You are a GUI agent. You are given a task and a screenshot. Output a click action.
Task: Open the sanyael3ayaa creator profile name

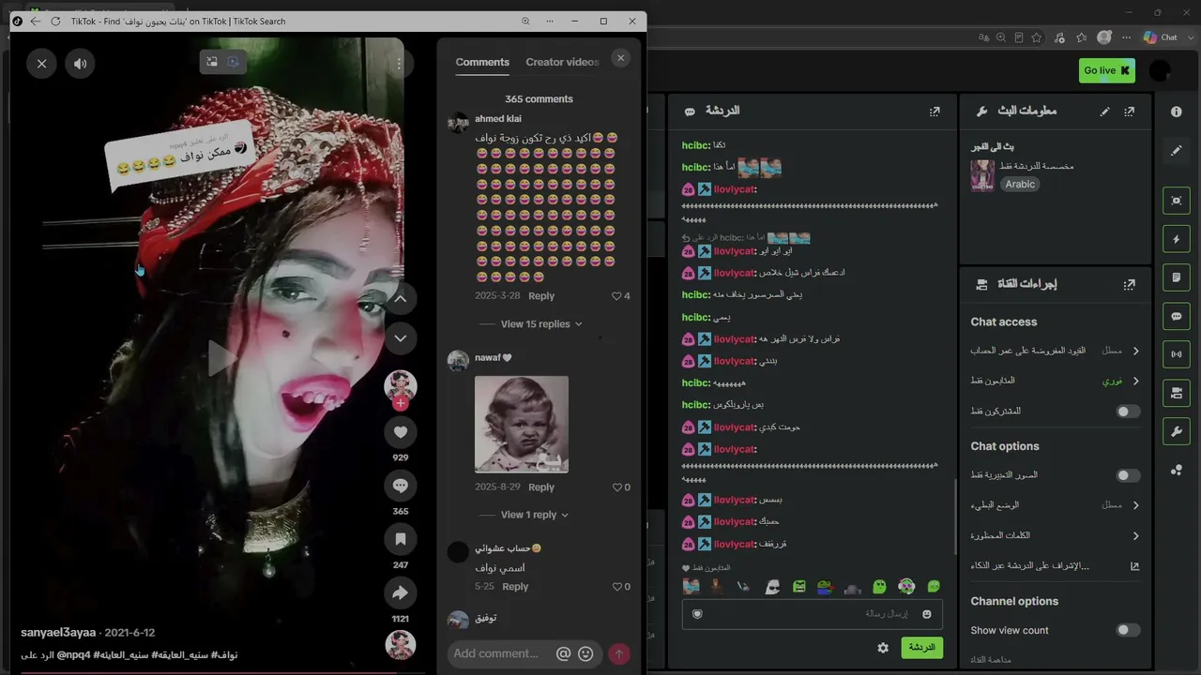pos(58,633)
